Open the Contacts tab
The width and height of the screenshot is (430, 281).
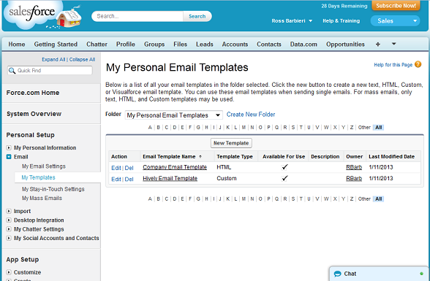pyautogui.click(x=269, y=45)
